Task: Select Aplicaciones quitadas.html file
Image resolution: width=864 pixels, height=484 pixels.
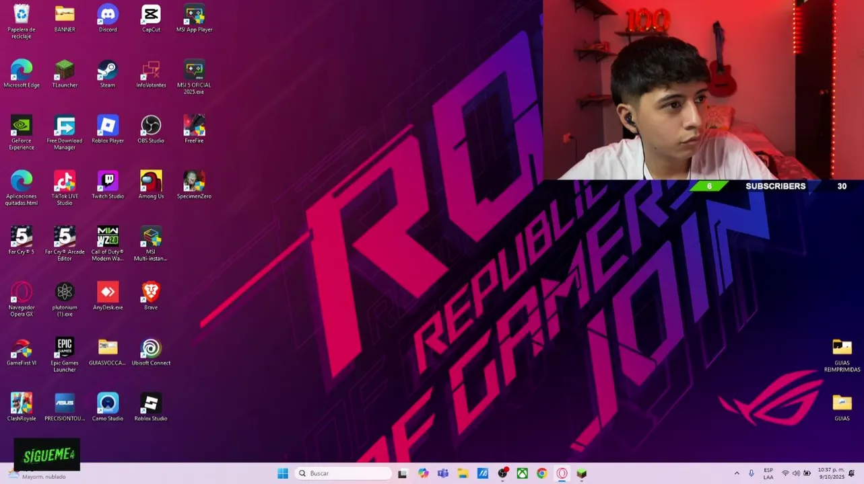Action: [22, 188]
